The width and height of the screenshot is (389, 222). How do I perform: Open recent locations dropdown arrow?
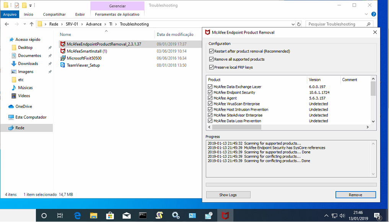(24, 24)
